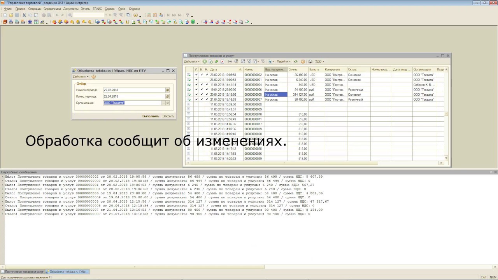Image resolution: width=498 pixels, height=280 pixels.
Task: Sort by Сумма column header
Action: coord(298,70)
